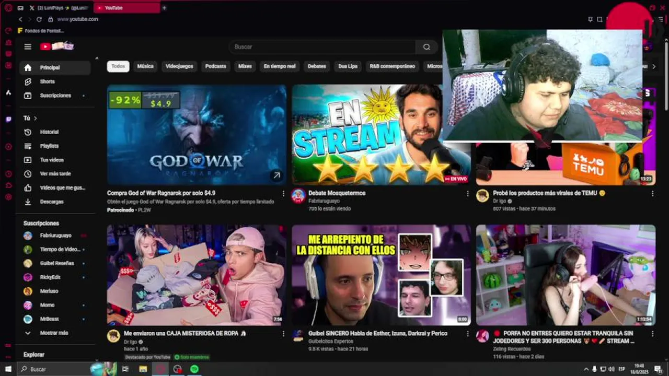This screenshot has height=376, width=669.
Task: Open MrBeast subscription channel
Action: click(55, 319)
